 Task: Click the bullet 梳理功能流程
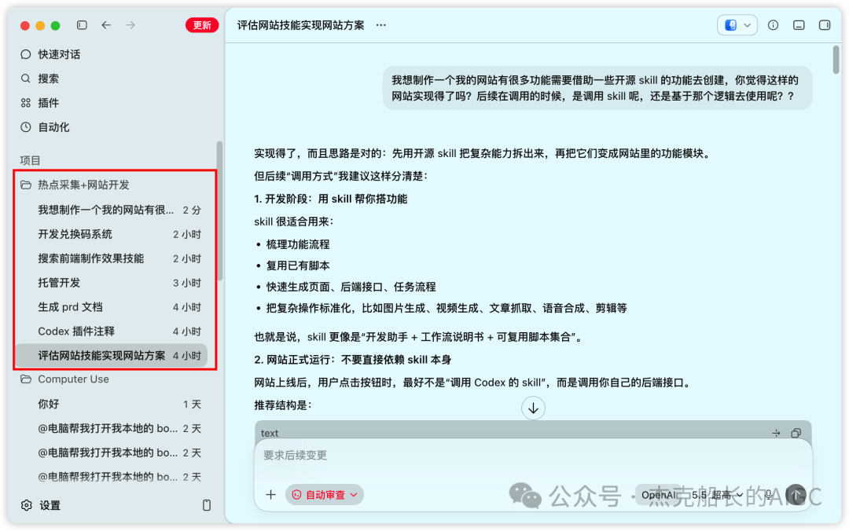[x=298, y=244]
